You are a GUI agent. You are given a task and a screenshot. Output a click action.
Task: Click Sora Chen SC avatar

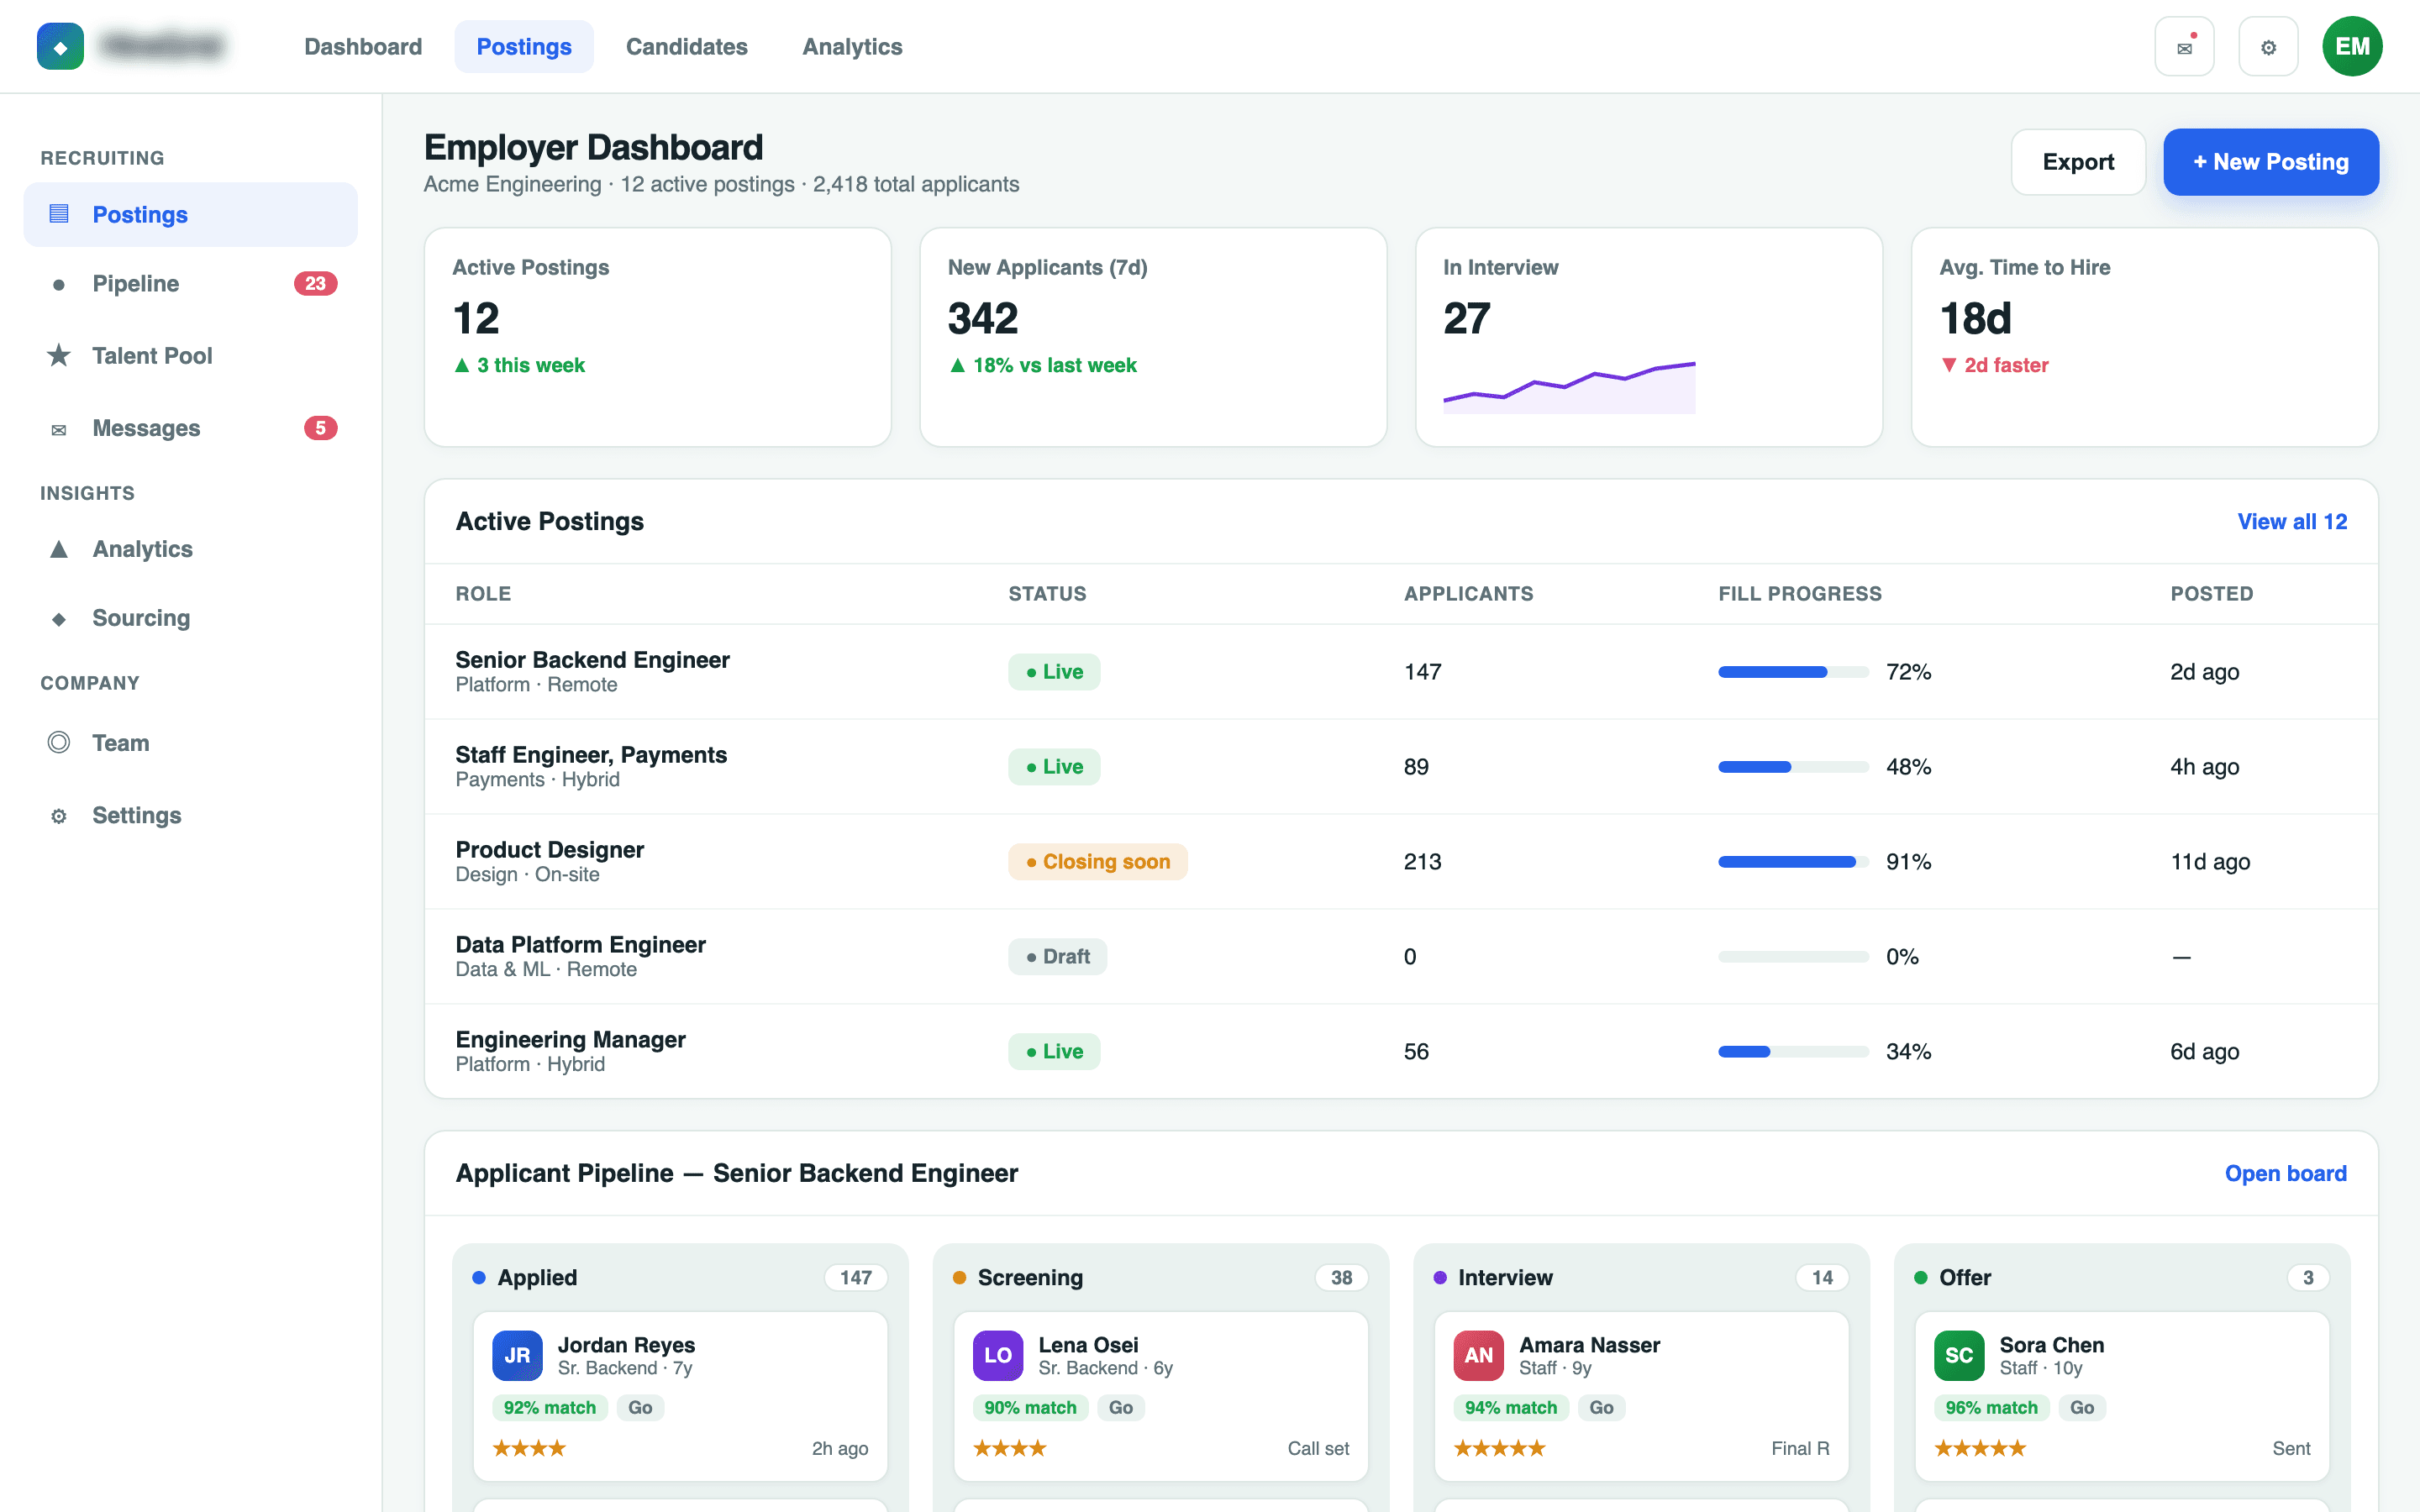point(1959,1355)
